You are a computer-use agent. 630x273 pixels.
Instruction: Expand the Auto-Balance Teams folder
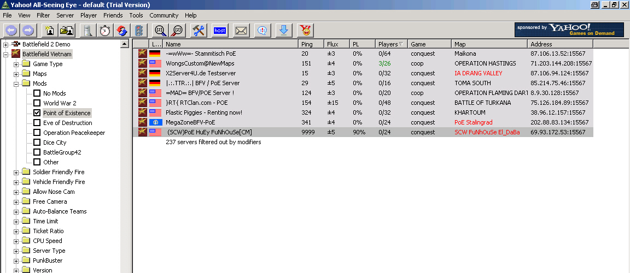(16, 211)
